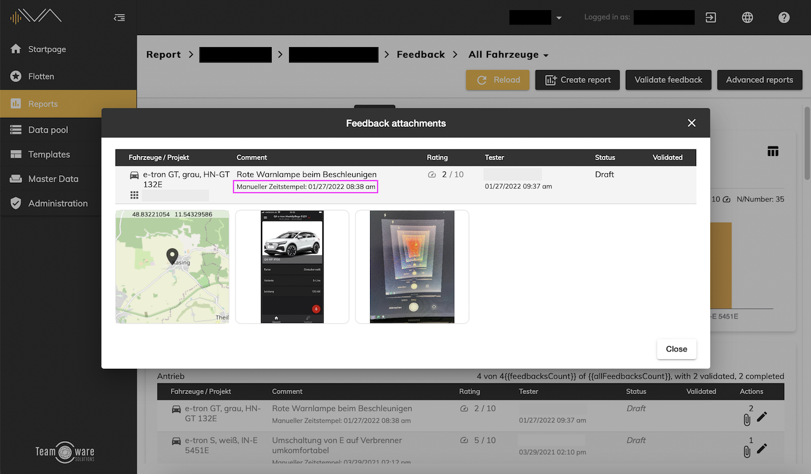
Task: Click the Teamware Solutions logo
Action: pyautogui.click(x=65, y=452)
